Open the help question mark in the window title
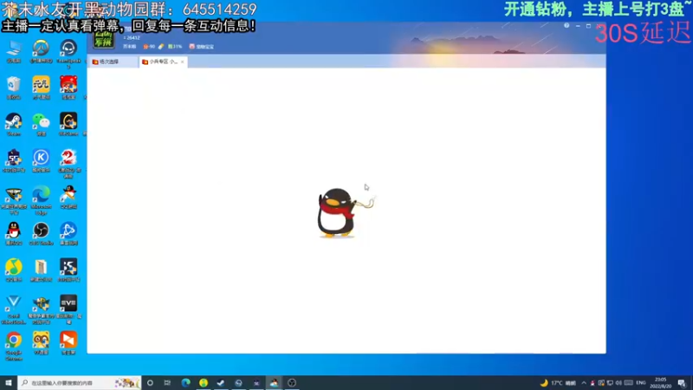 click(567, 26)
